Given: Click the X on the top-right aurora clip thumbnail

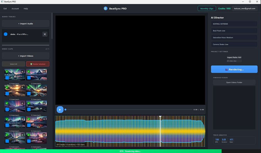Looking at the screenshot, I should pyautogui.click(x=44, y=72).
